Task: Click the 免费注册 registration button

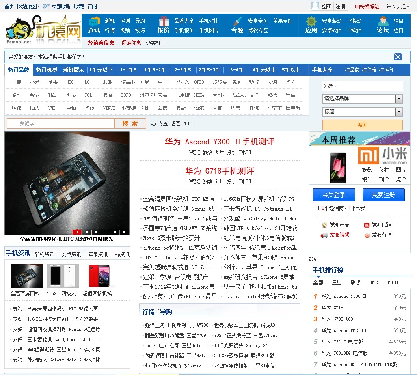Action: click(x=383, y=195)
